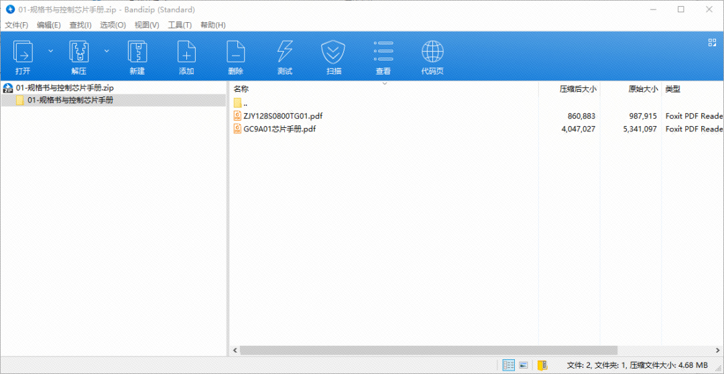The width and height of the screenshot is (724, 374).
Task: Sort by the 名称 column header
Action: click(x=241, y=89)
